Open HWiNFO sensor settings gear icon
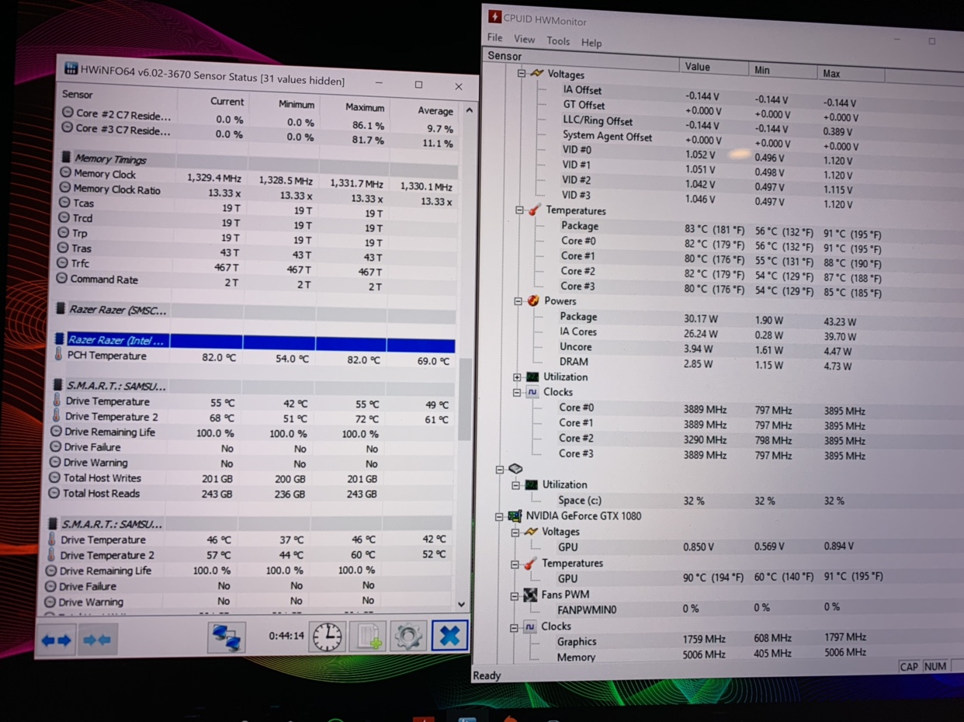The height and width of the screenshot is (722, 964). (x=408, y=636)
